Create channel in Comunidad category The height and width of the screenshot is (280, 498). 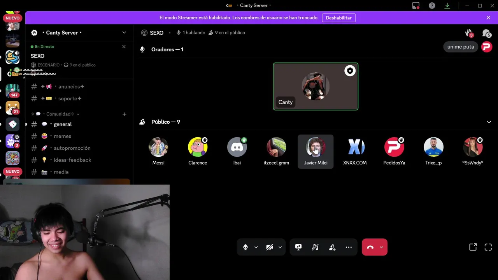click(124, 114)
